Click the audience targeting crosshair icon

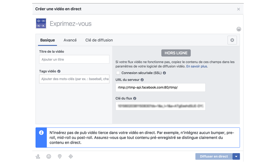point(71,157)
